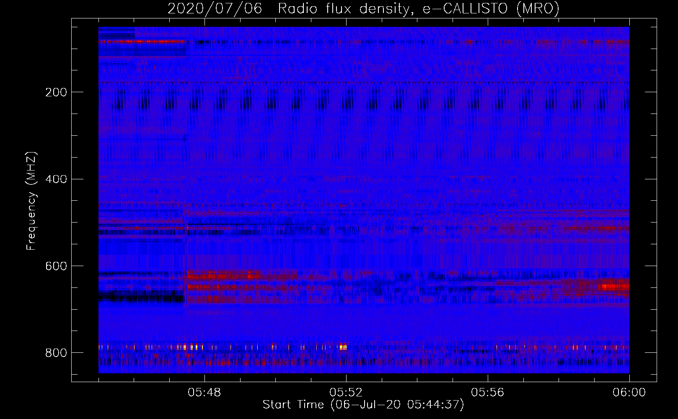The height and width of the screenshot is (419, 678).
Task: Click the 600 frequency tick label
Action: point(56,266)
